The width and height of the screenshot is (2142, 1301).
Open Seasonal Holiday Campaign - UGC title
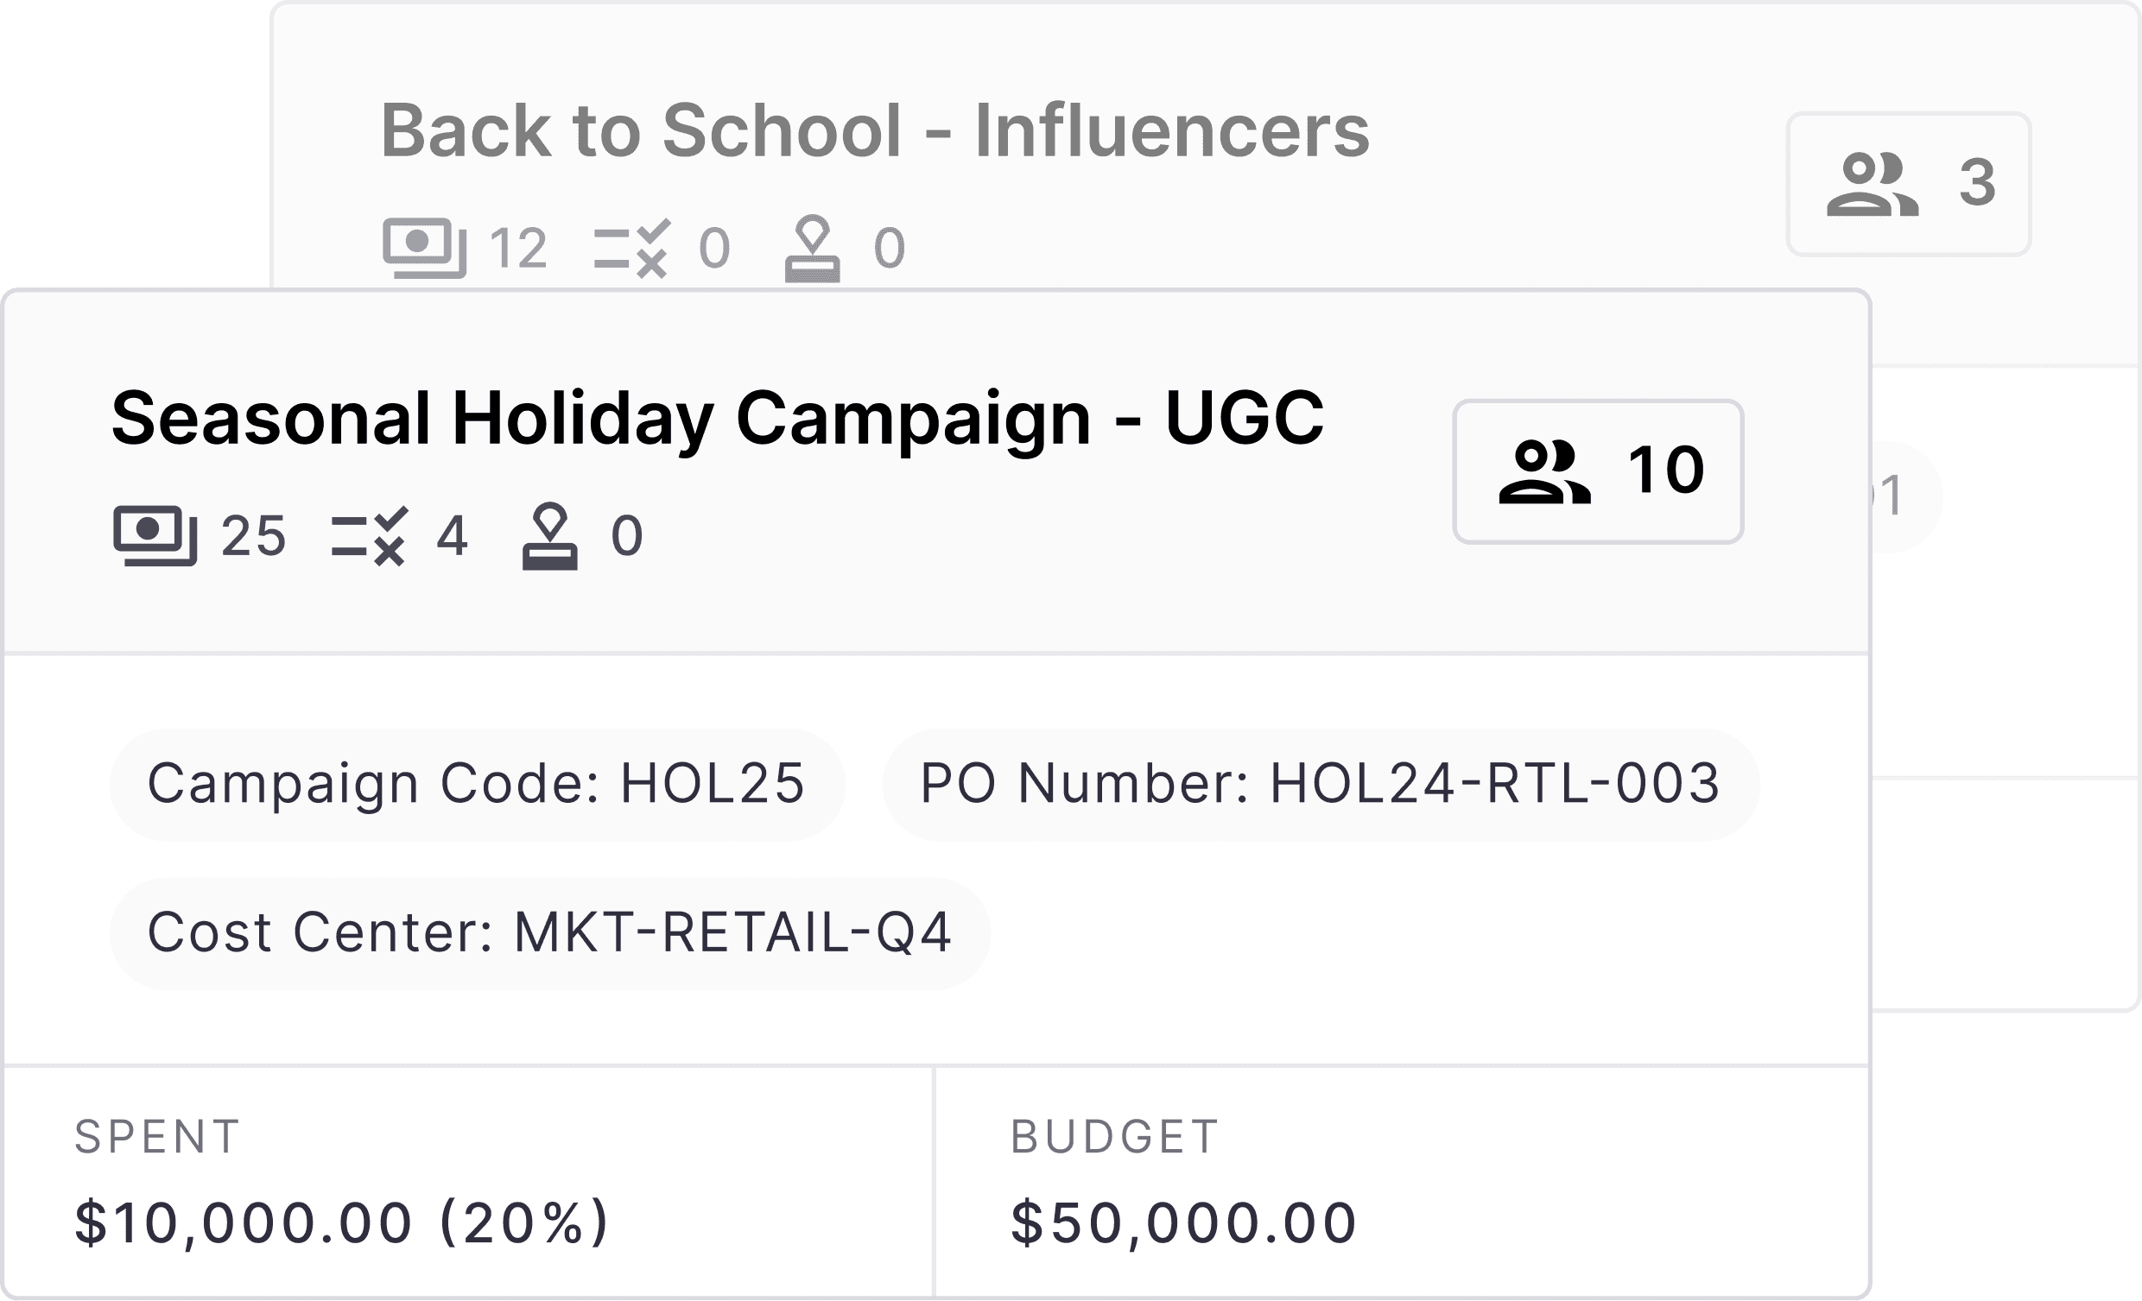717,419
